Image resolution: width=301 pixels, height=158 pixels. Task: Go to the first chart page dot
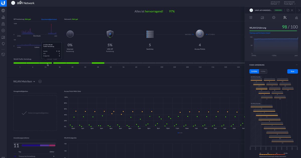(178, 133)
